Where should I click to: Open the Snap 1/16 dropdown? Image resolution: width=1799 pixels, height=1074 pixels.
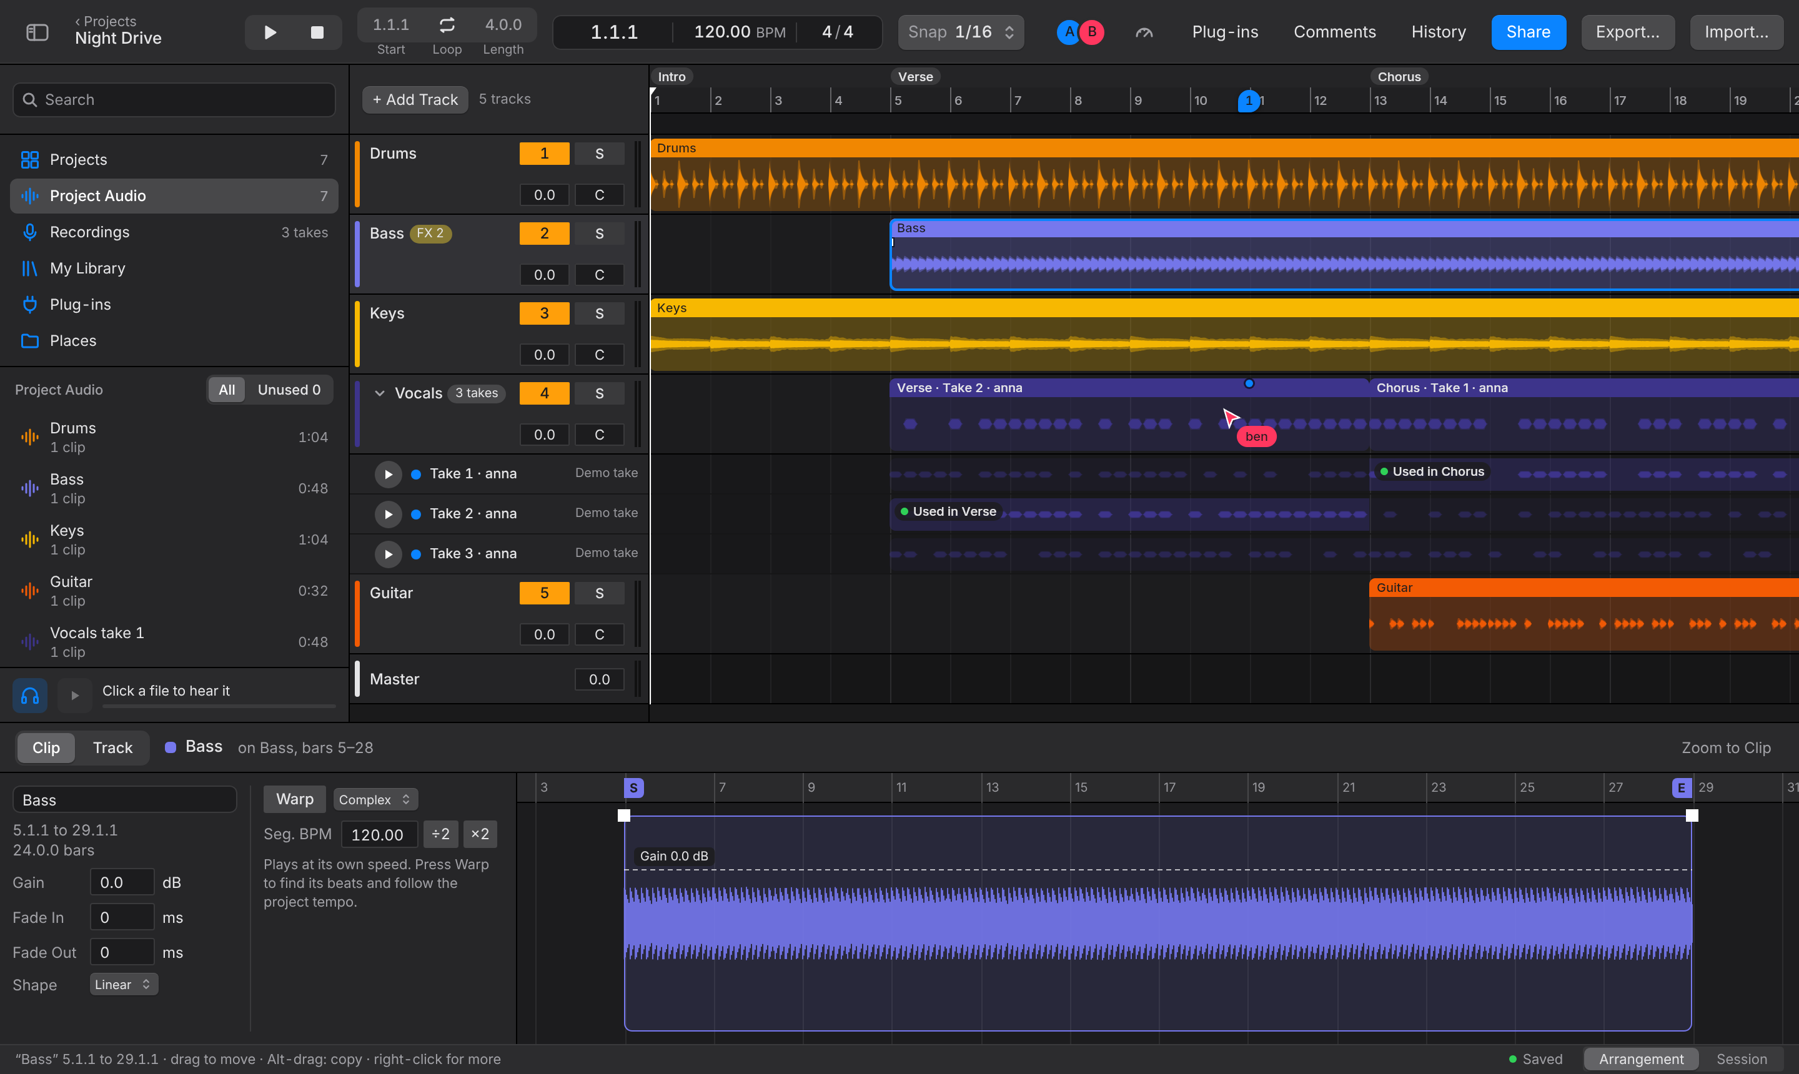coord(961,32)
